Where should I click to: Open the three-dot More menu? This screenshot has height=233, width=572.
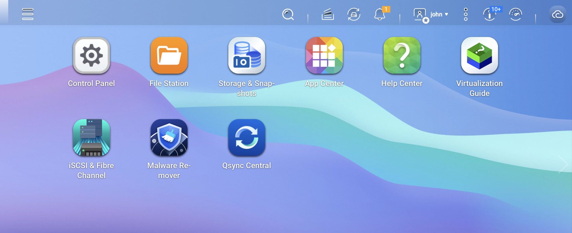point(466,14)
